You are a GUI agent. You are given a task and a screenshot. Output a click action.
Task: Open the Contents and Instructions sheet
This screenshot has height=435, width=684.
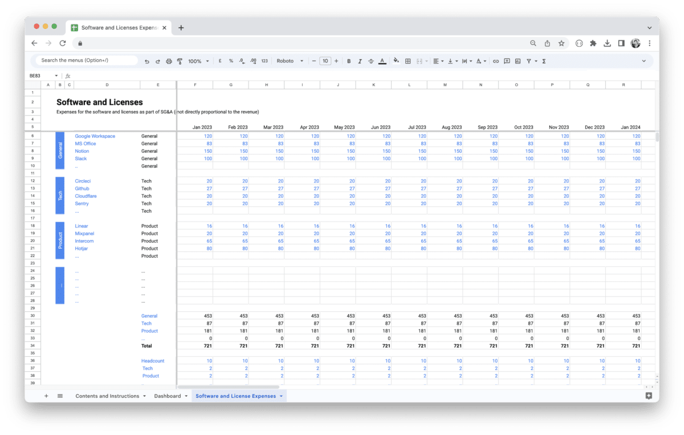107,396
